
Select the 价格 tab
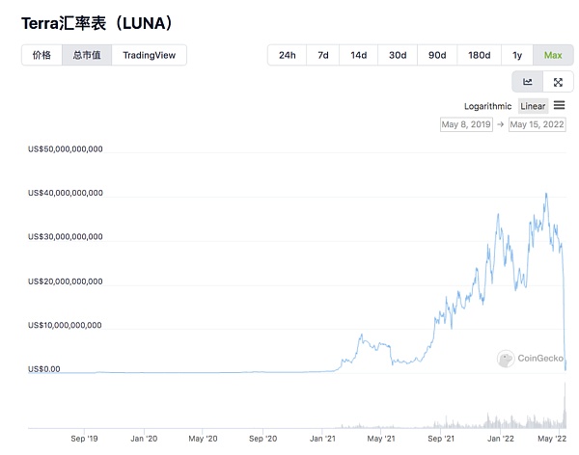(41, 55)
